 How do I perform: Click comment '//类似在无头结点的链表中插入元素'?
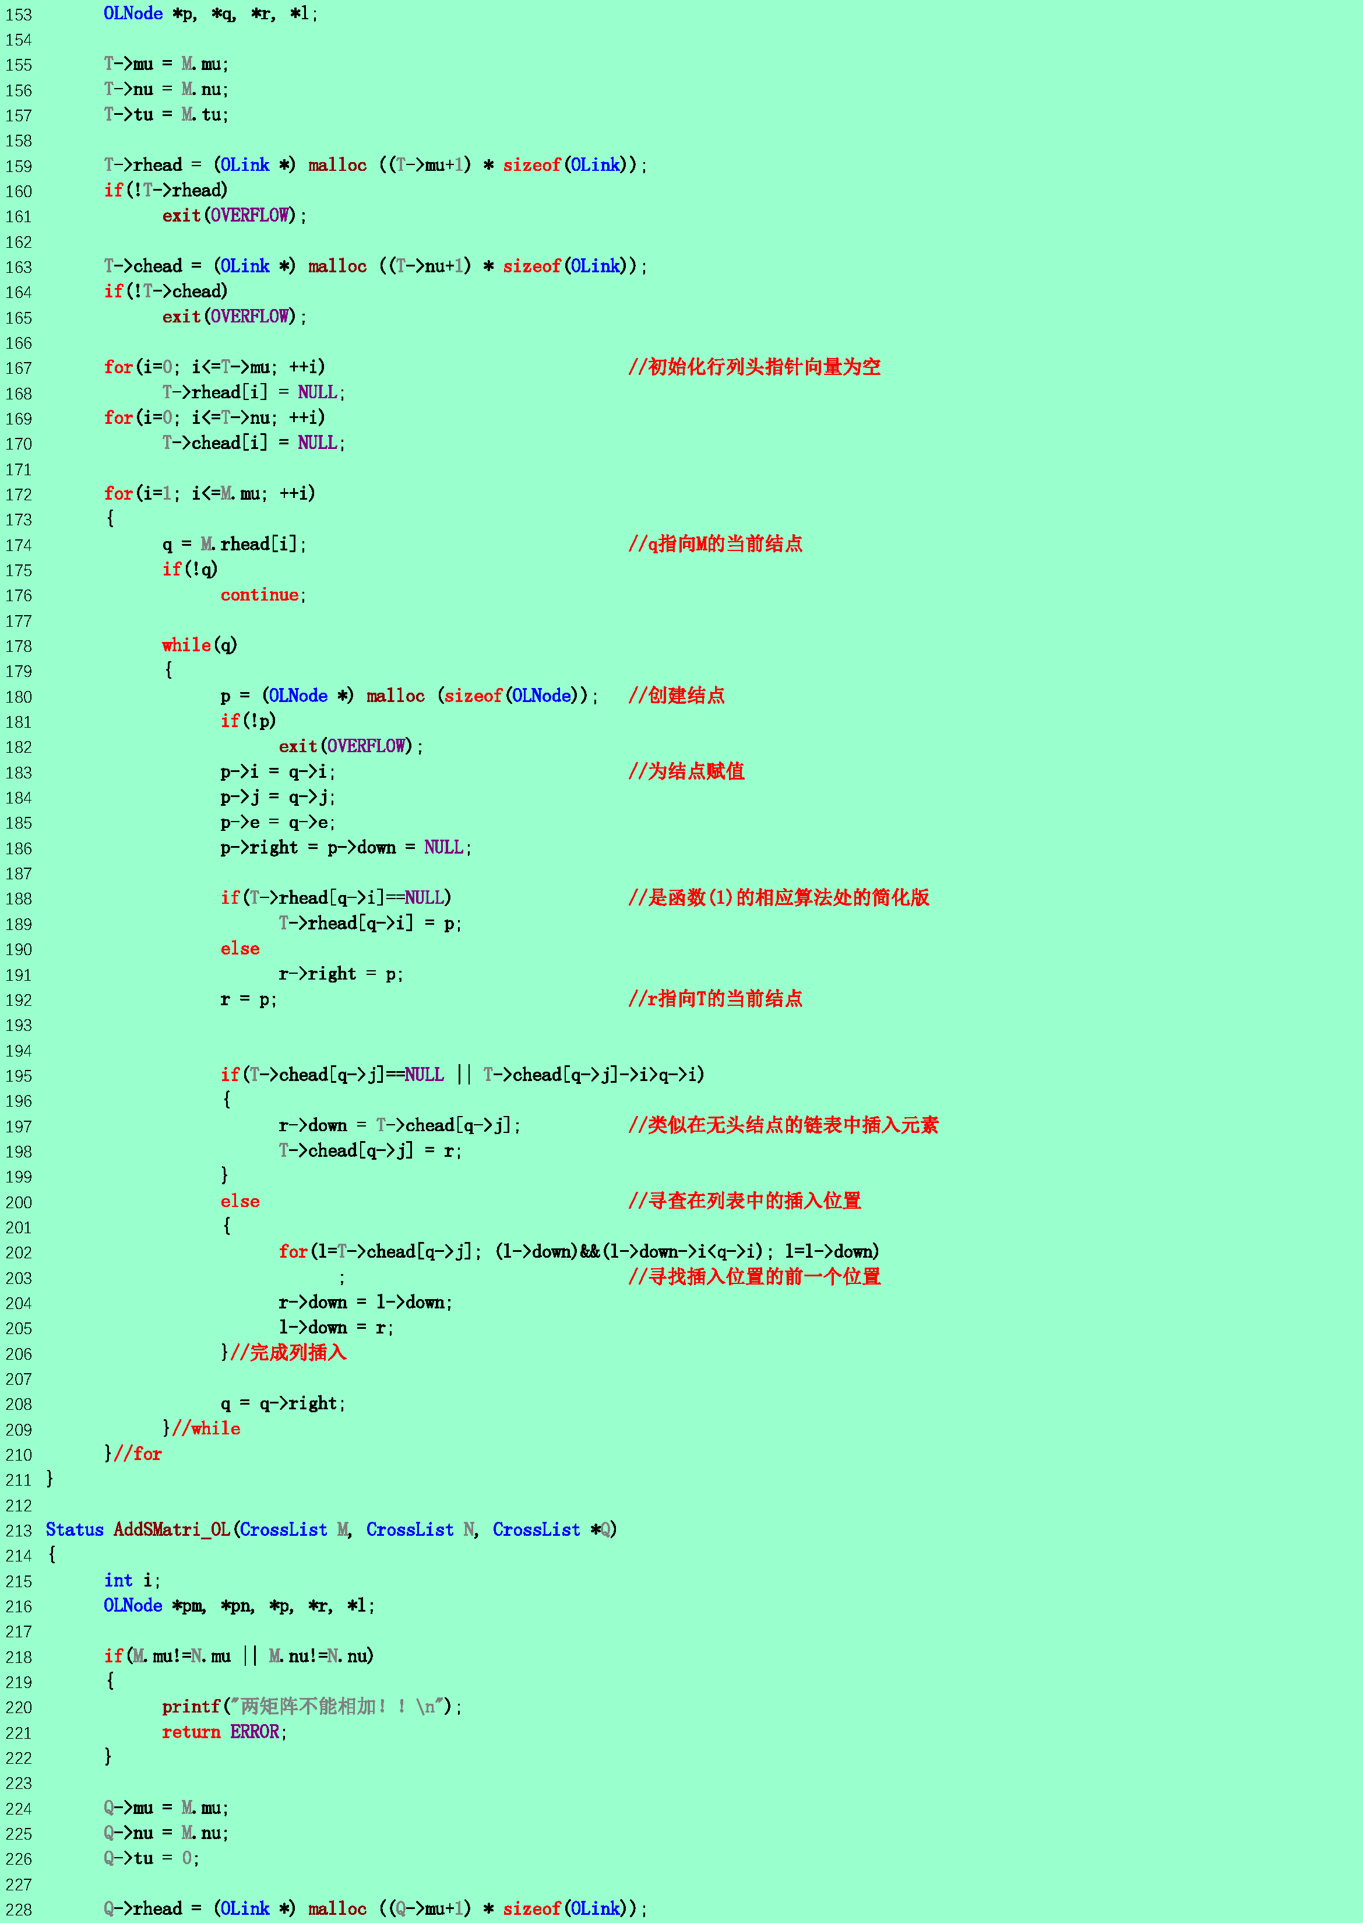[783, 1125]
